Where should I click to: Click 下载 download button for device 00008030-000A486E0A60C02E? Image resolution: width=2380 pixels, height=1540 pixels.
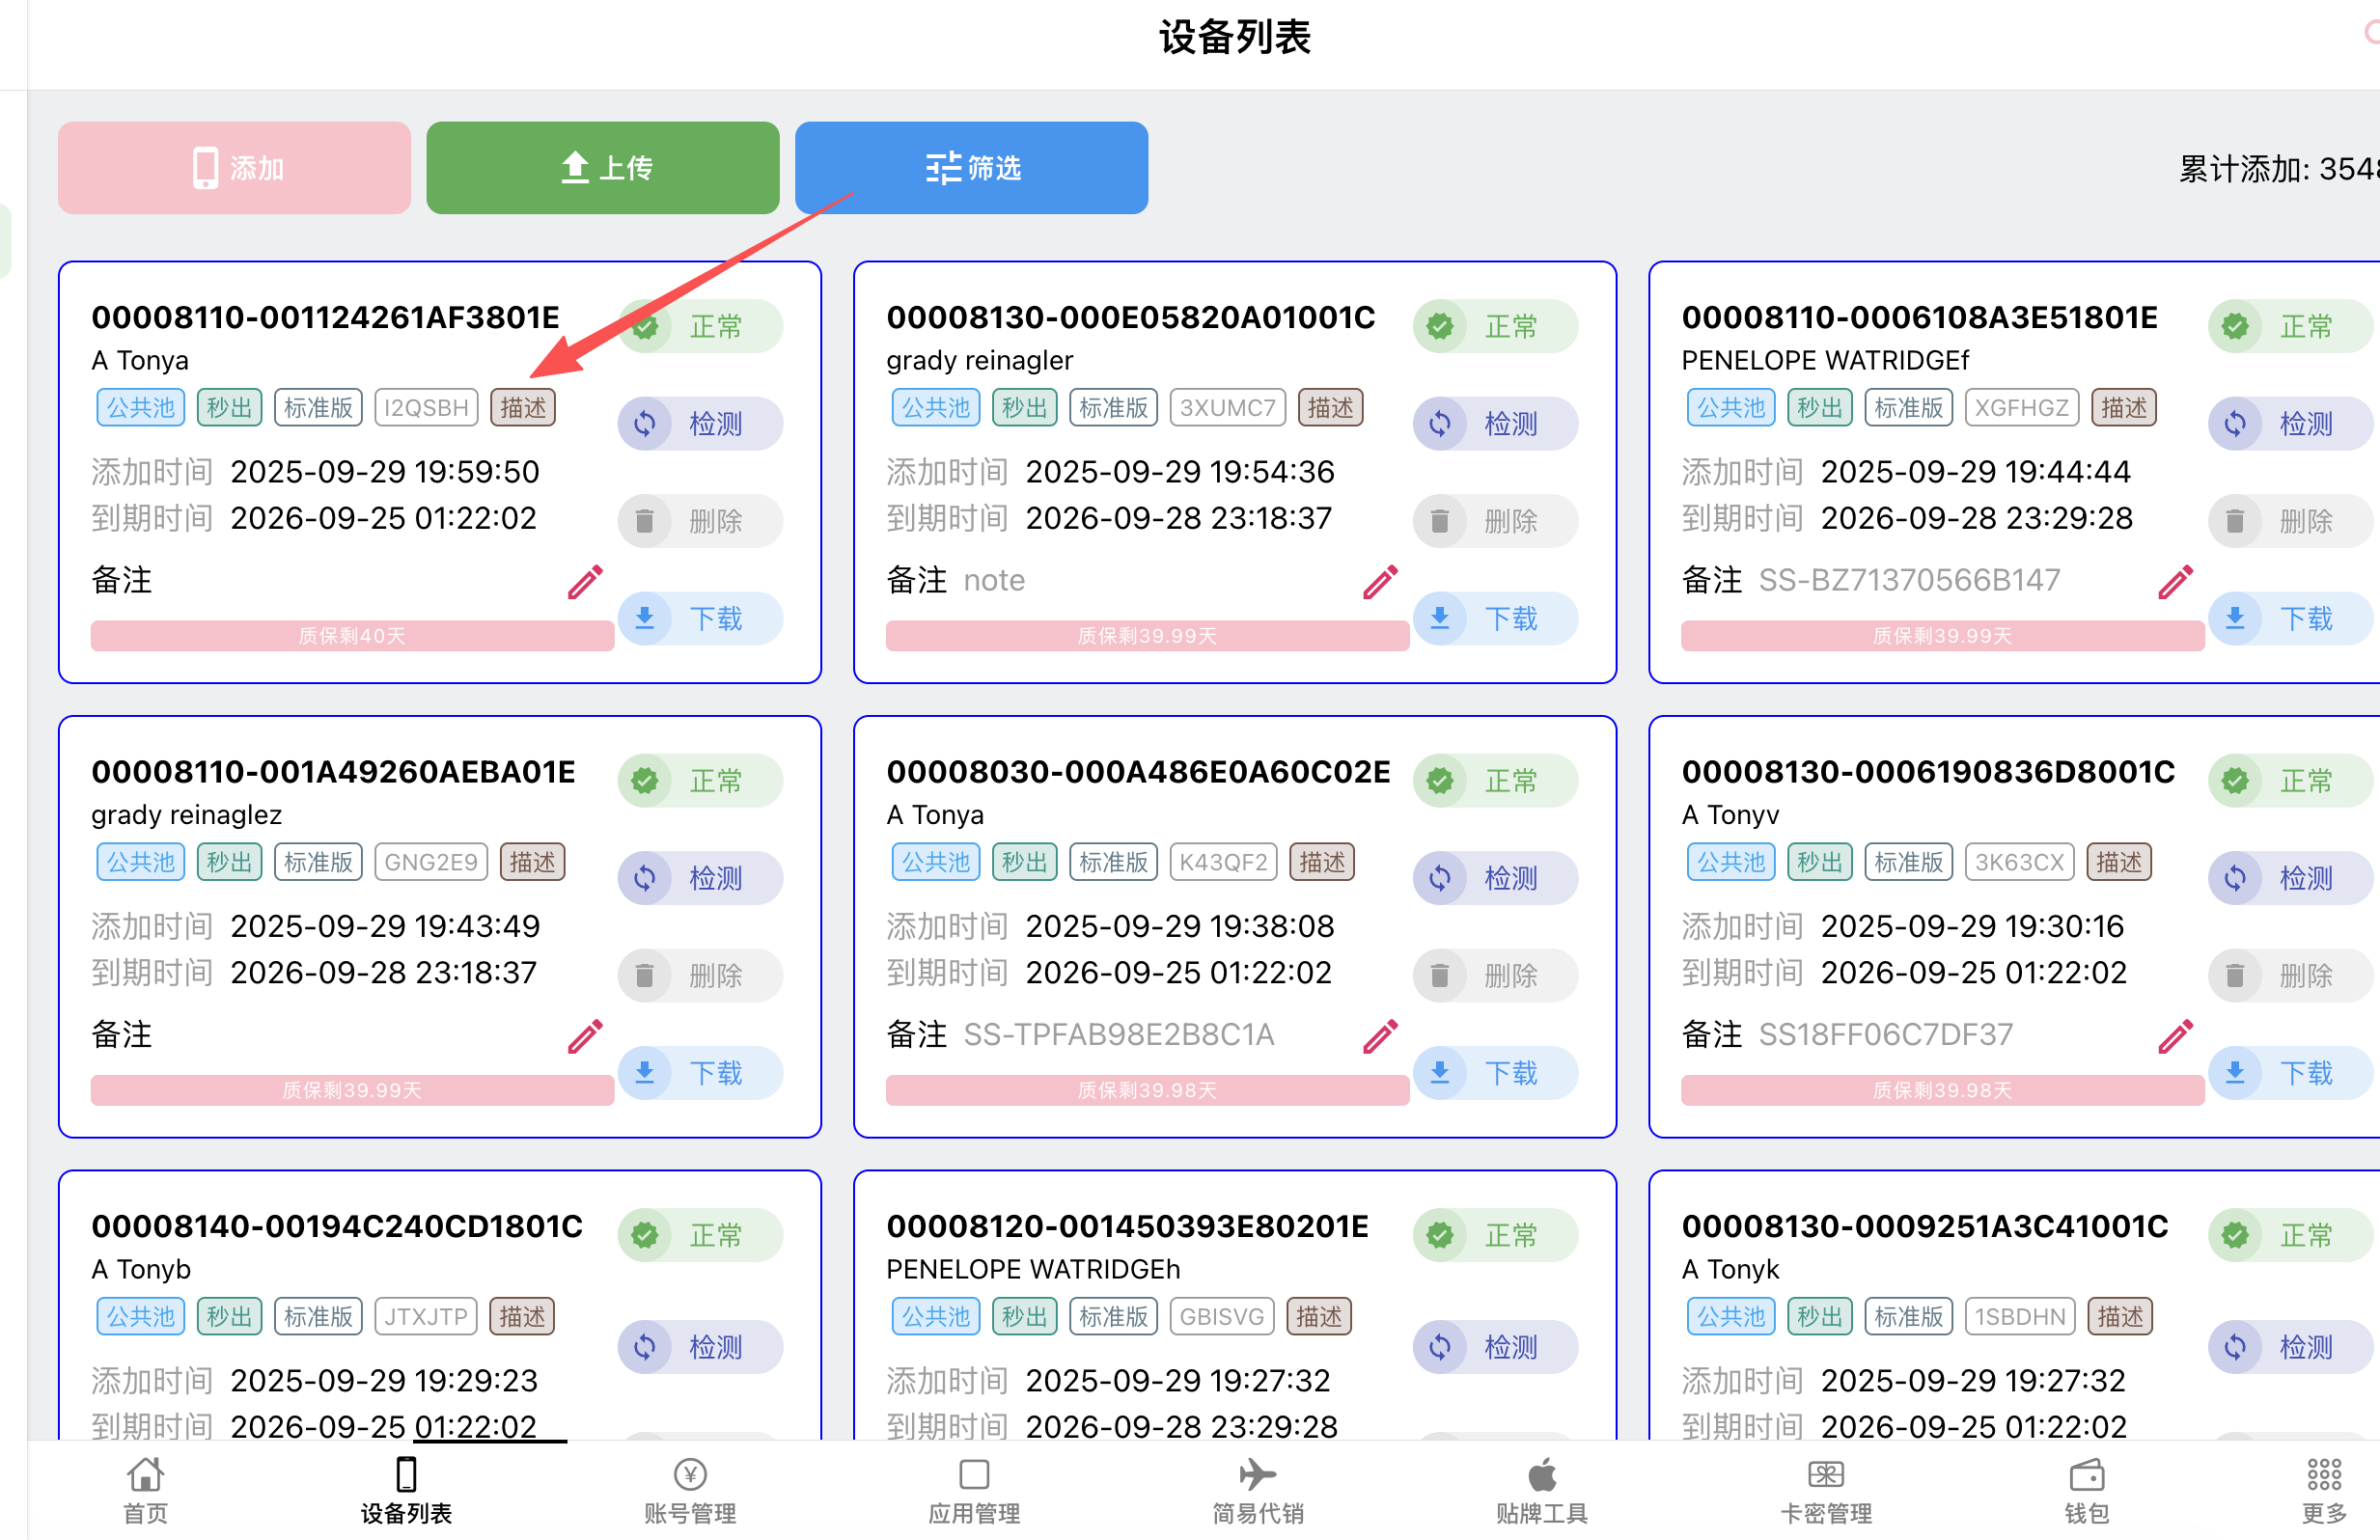tap(1494, 1073)
